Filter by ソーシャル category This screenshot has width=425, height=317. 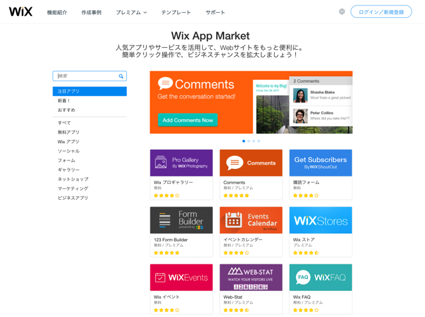[x=69, y=151]
